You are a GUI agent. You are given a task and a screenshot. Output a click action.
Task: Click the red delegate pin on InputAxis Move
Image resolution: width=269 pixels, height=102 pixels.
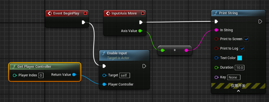[143, 13]
